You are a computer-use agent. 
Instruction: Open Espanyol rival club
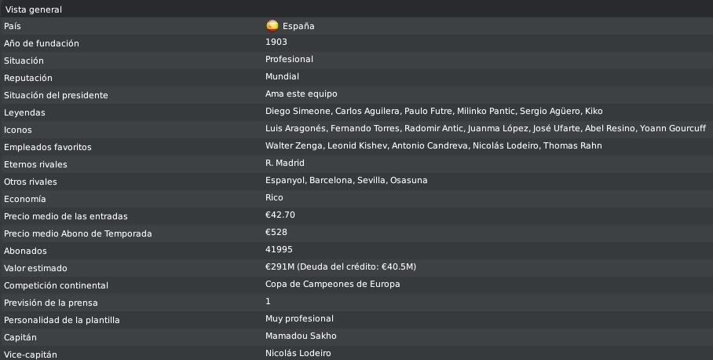(x=285, y=180)
